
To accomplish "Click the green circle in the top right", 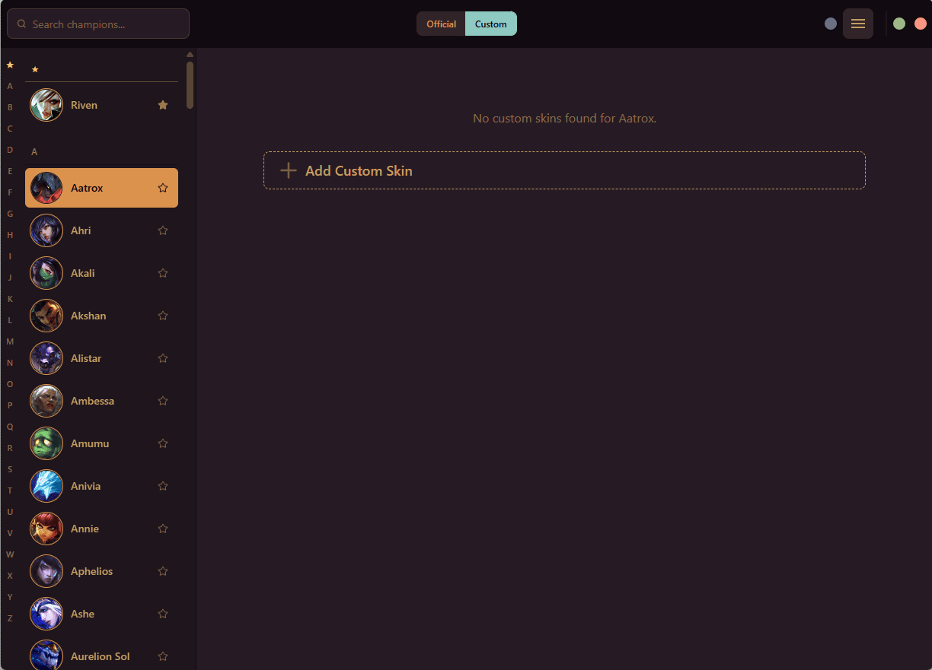I will (899, 24).
